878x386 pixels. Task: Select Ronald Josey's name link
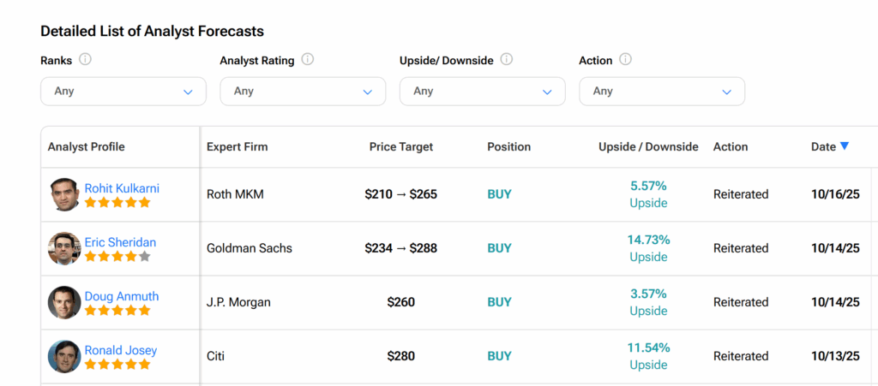pyautogui.click(x=120, y=350)
